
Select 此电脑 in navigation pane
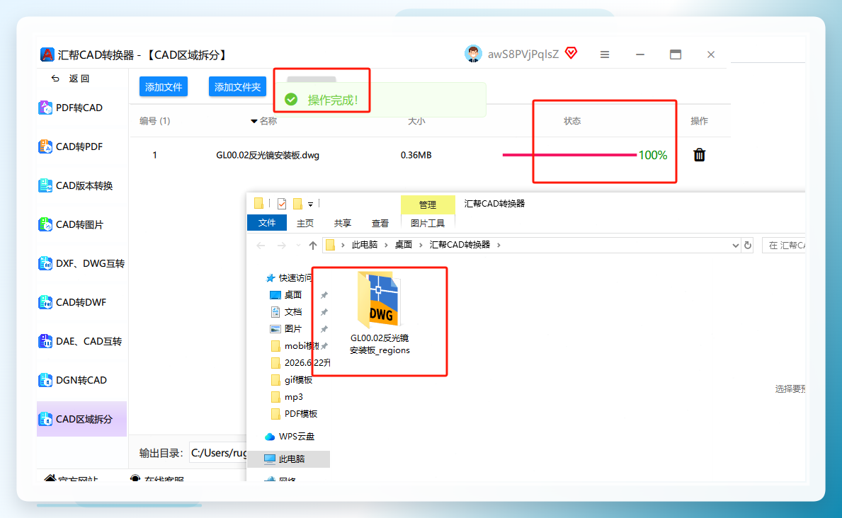[289, 459]
